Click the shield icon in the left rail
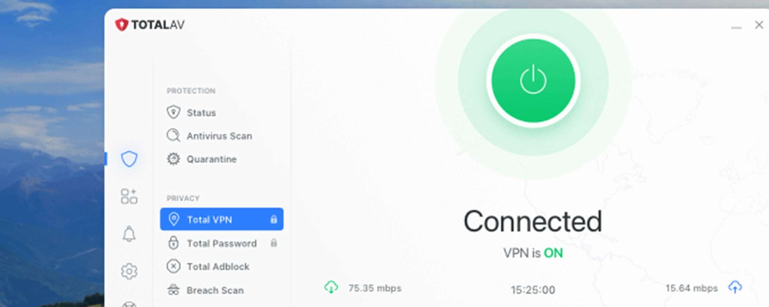This screenshot has height=307, width=769. click(129, 159)
